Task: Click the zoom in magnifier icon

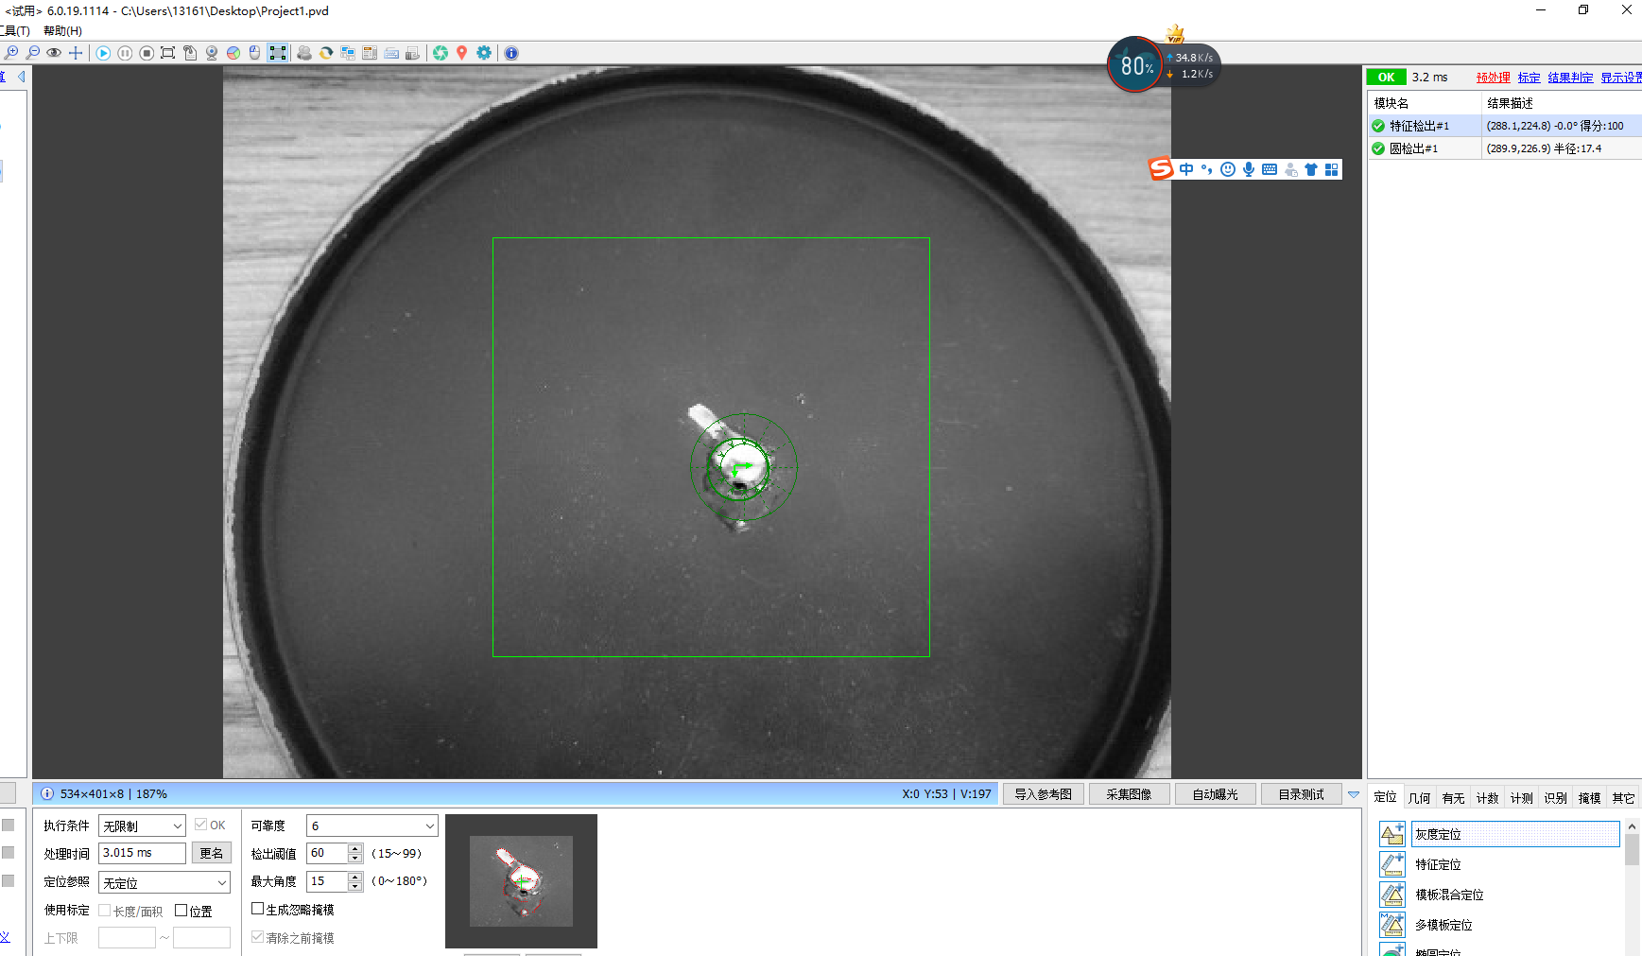Action: point(11,53)
